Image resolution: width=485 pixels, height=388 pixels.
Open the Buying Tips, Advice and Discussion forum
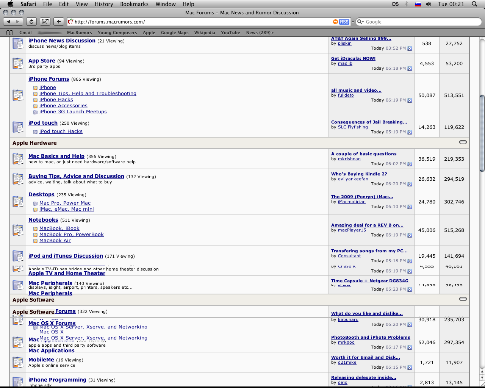click(76, 176)
